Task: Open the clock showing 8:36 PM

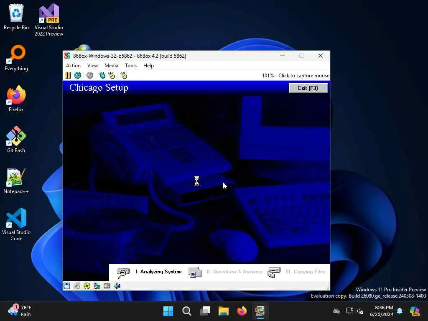Action: coord(382,311)
